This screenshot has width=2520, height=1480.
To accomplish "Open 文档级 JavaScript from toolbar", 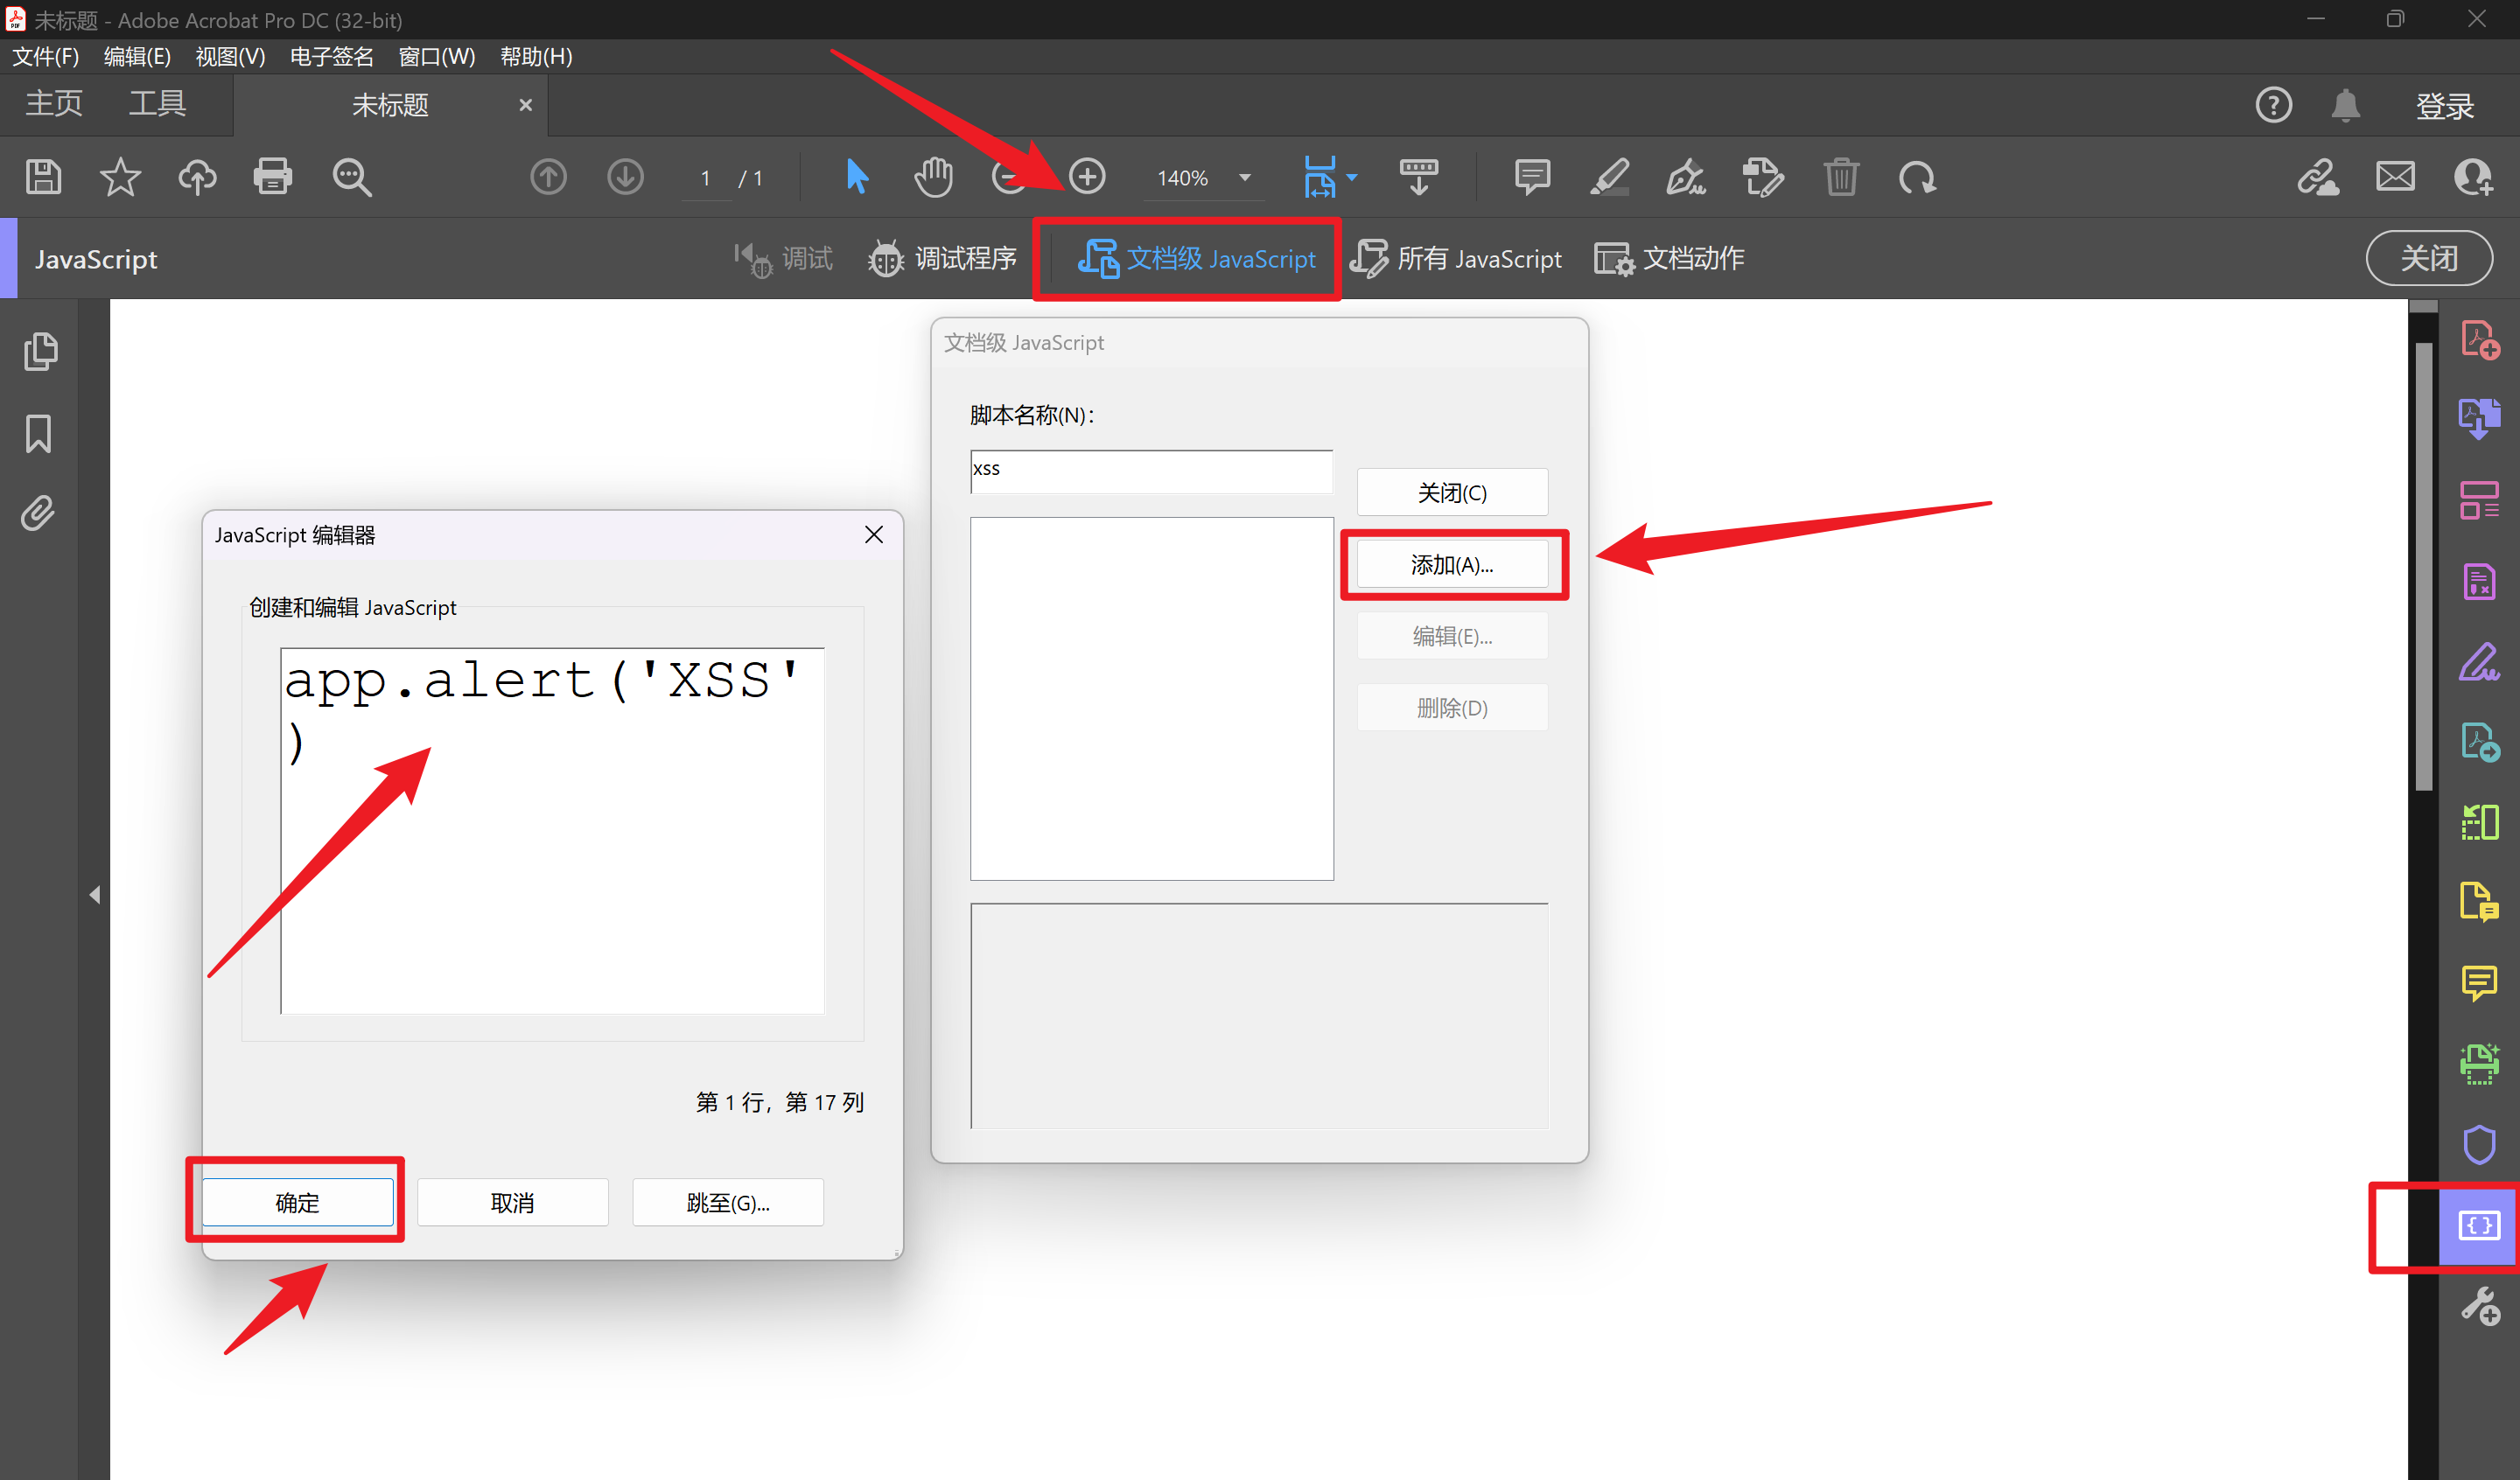I will 1197,258.
